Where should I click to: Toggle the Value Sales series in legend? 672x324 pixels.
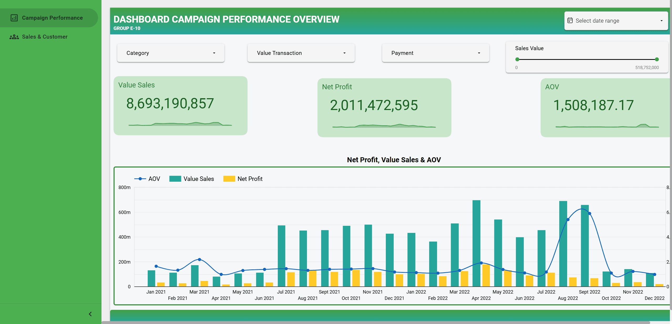click(x=192, y=179)
